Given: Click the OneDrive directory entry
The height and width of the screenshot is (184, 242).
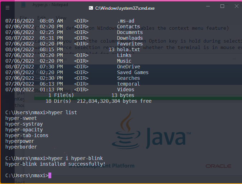Looking at the screenshot, I should [x=128, y=67].
